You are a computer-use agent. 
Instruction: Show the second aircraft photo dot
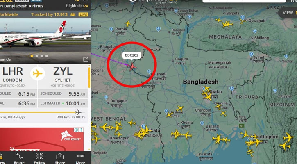pos(37,56)
